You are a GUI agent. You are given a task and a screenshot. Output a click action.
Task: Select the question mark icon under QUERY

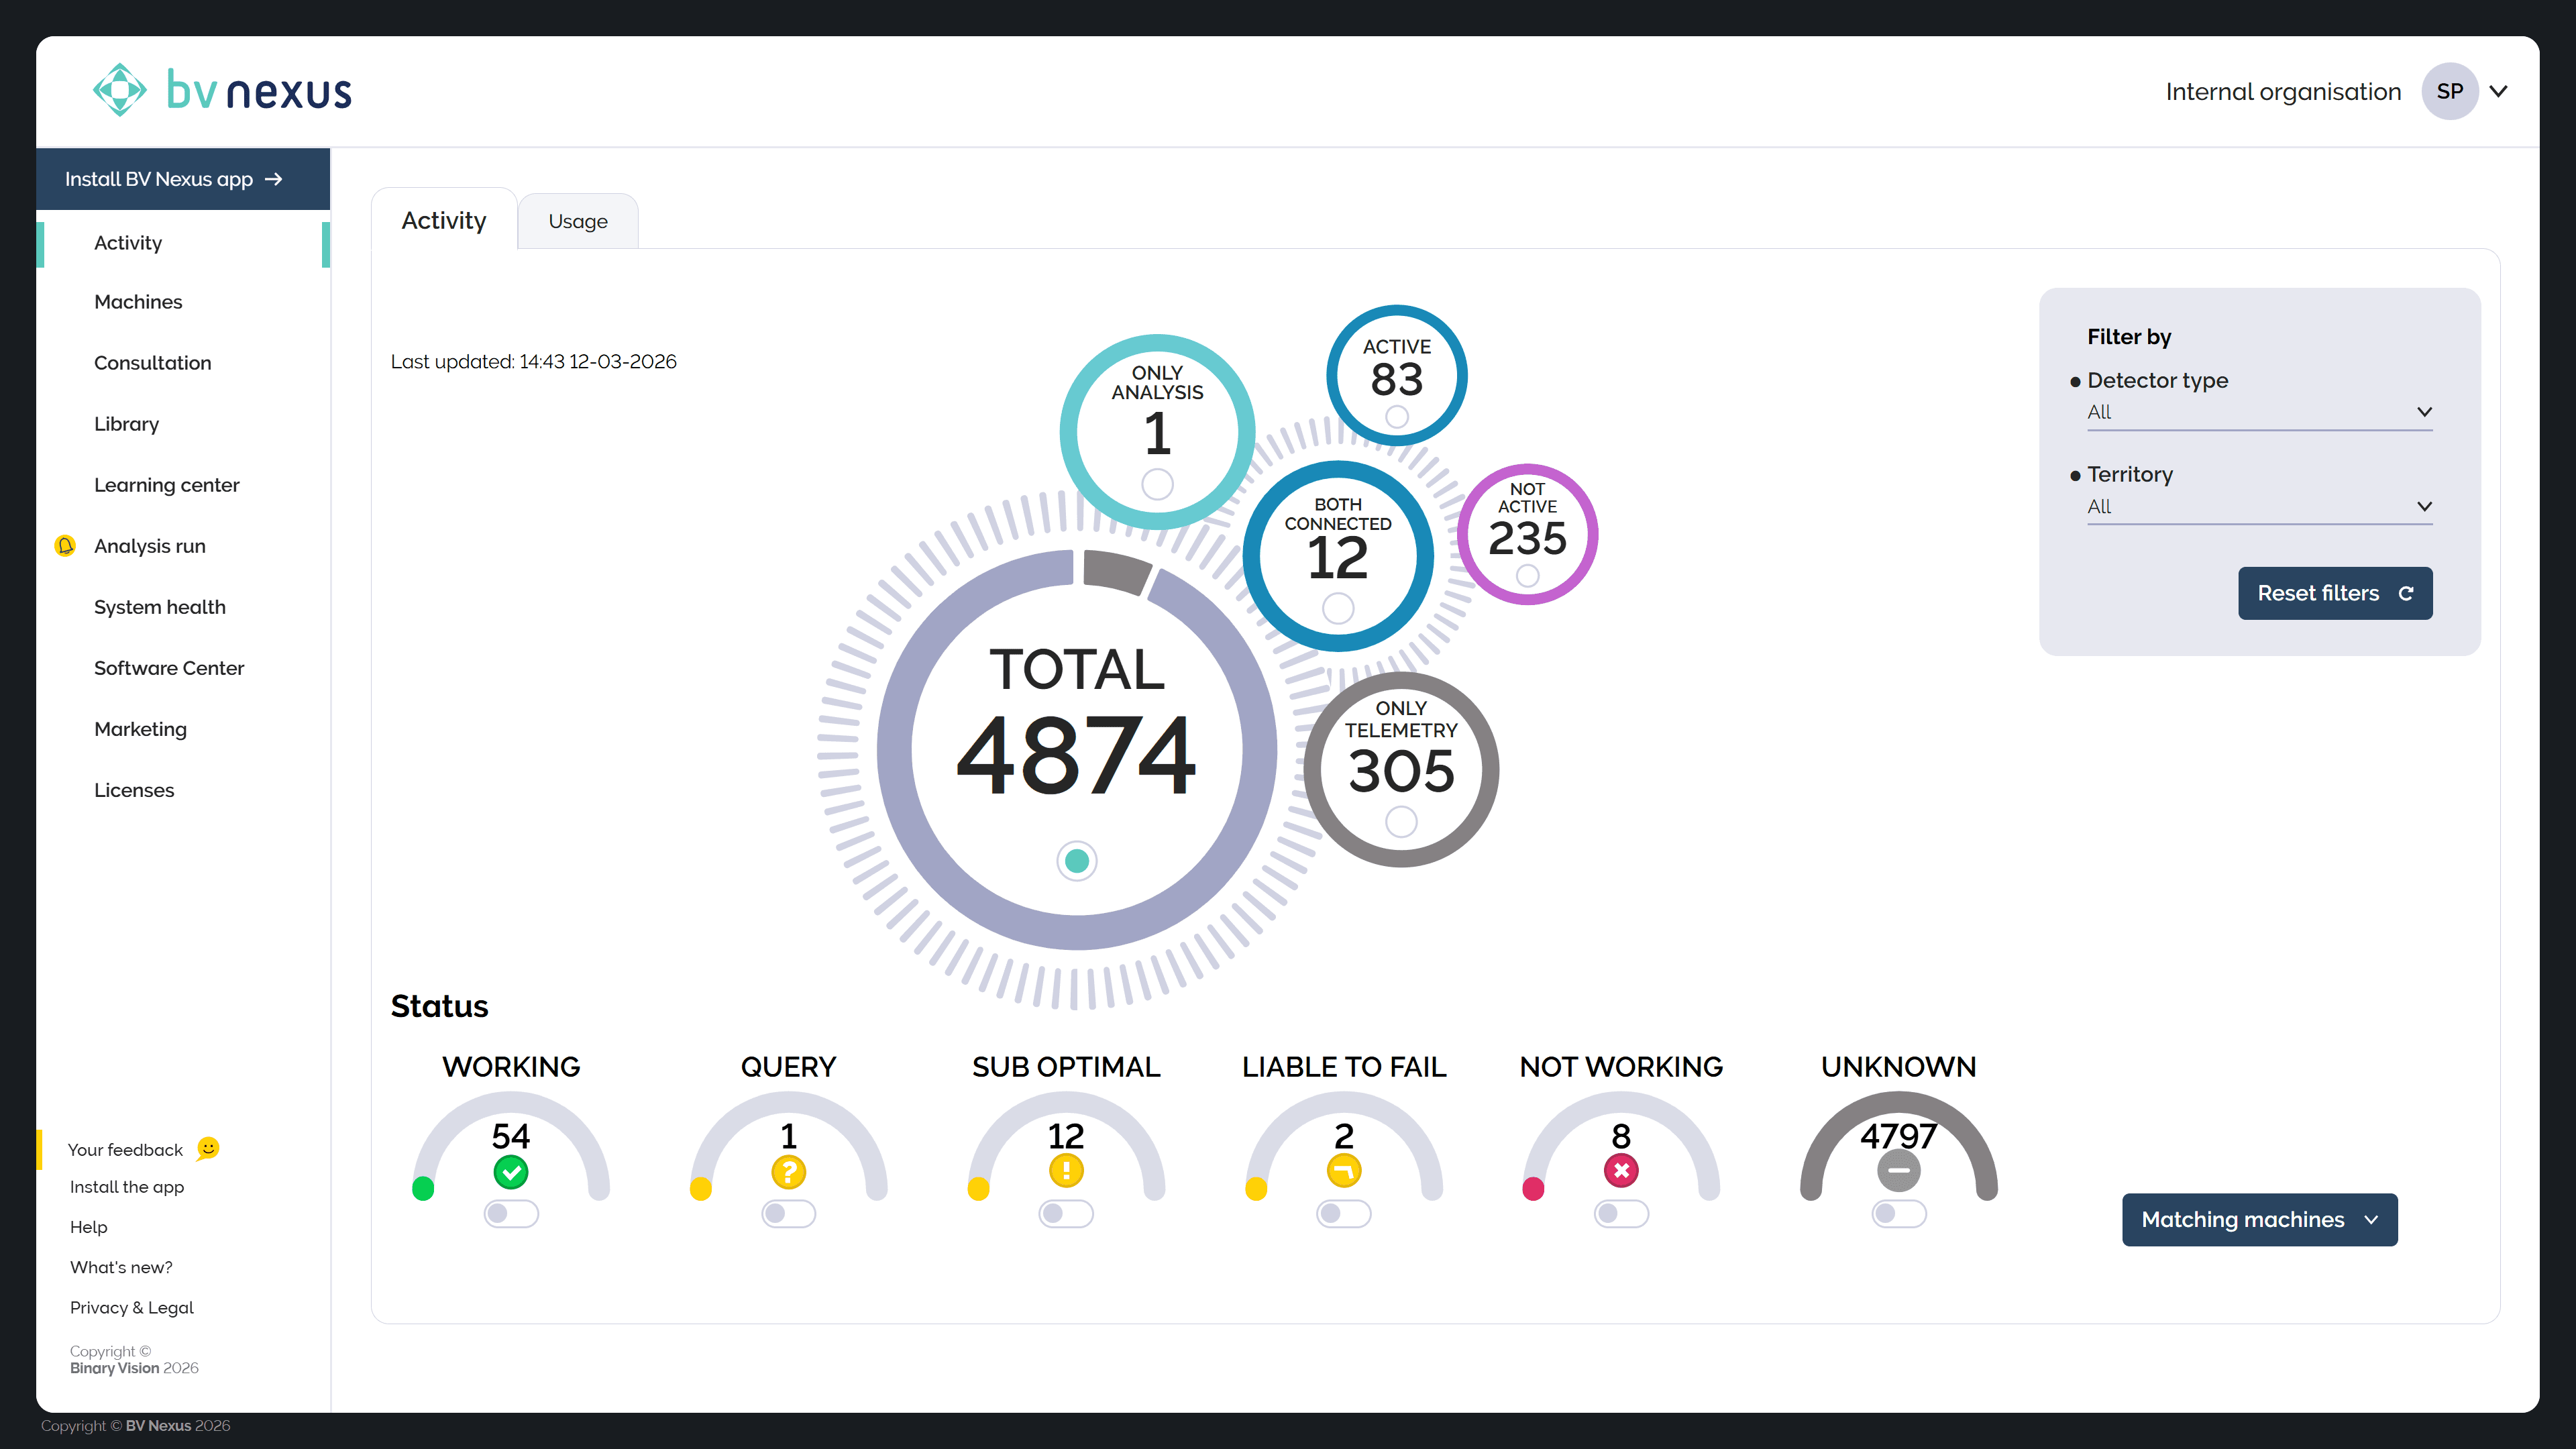(788, 1172)
